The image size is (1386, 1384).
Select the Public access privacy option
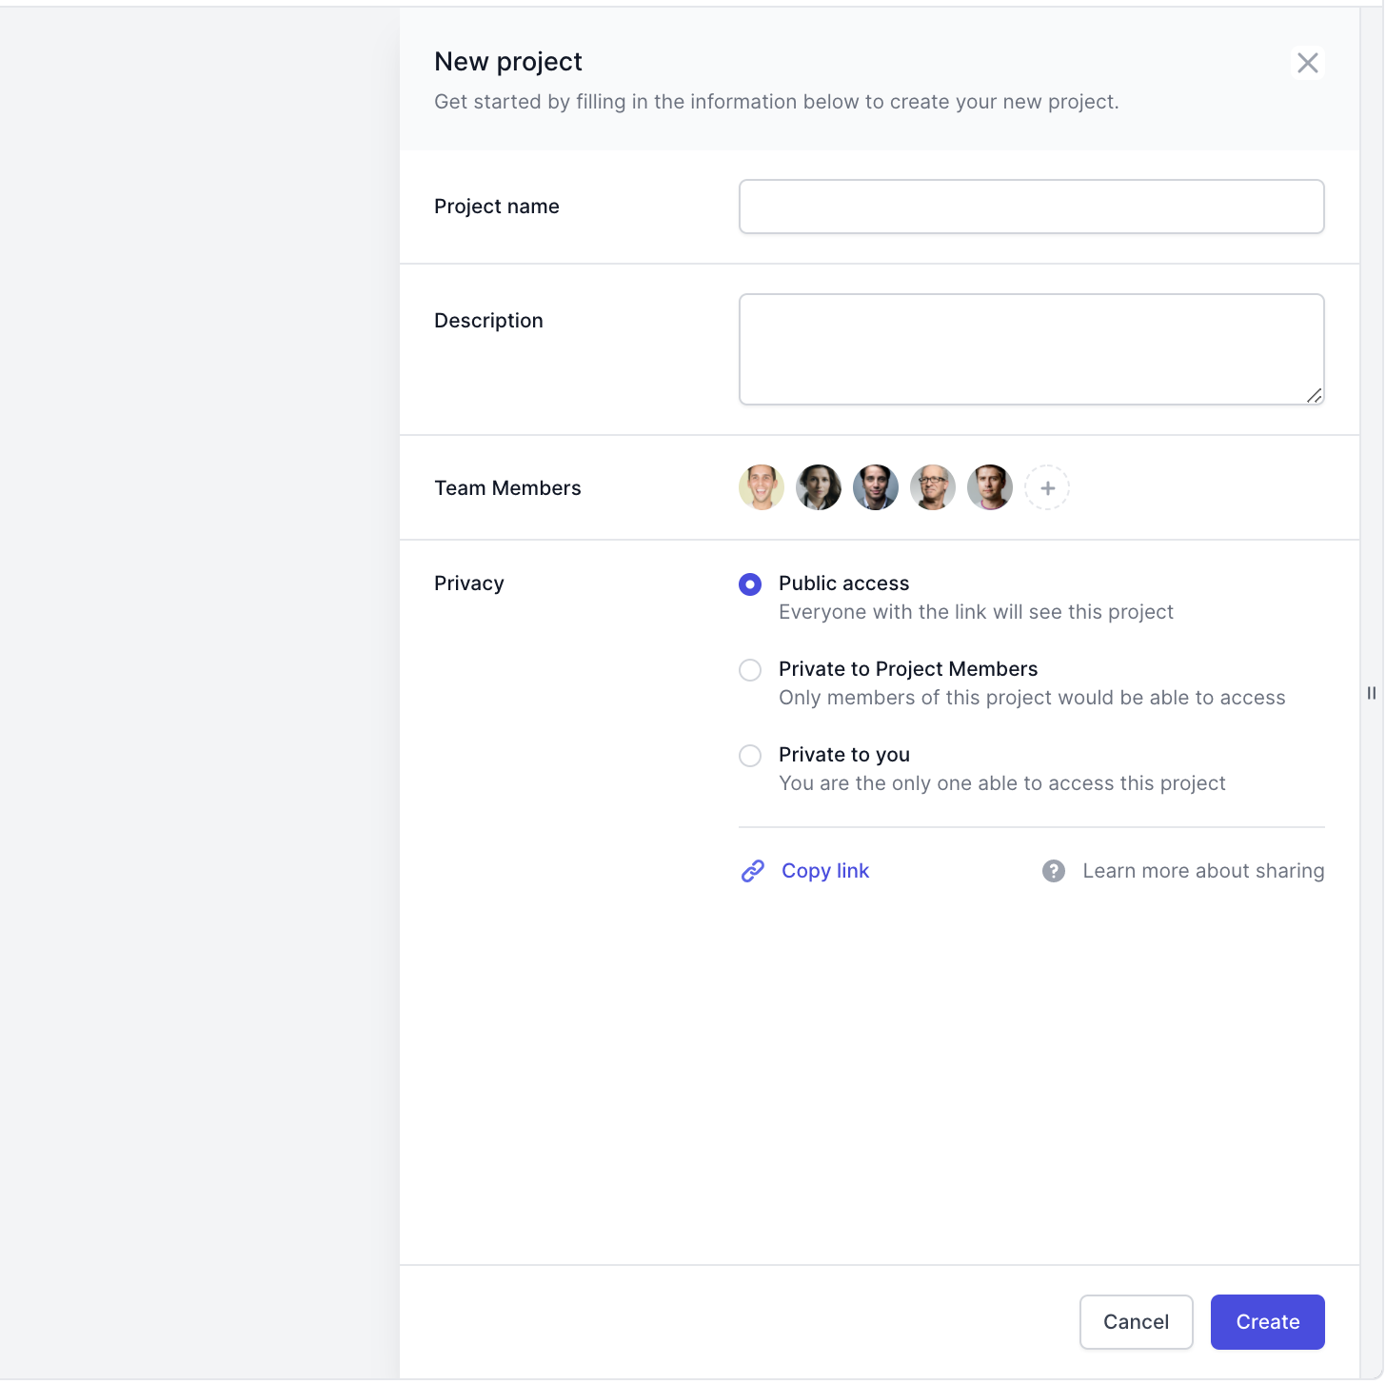pyautogui.click(x=750, y=583)
